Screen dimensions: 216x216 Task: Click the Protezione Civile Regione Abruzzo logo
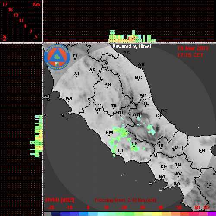click(x=57, y=57)
